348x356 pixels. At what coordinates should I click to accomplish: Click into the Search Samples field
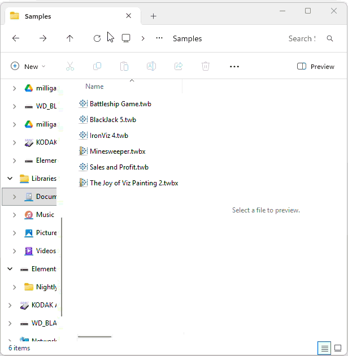point(302,38)
